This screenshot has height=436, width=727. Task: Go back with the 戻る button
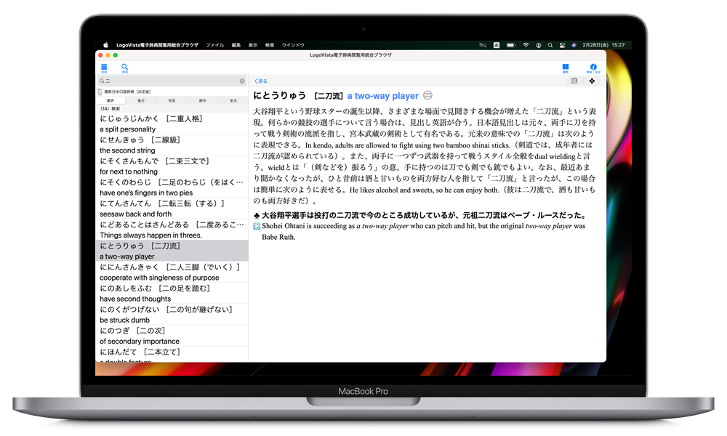(x=260, y=81)
